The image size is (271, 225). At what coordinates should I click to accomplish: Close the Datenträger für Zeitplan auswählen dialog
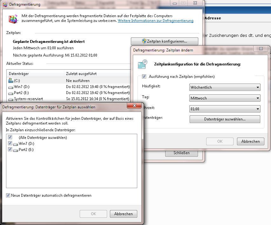(x=134, y=106)
